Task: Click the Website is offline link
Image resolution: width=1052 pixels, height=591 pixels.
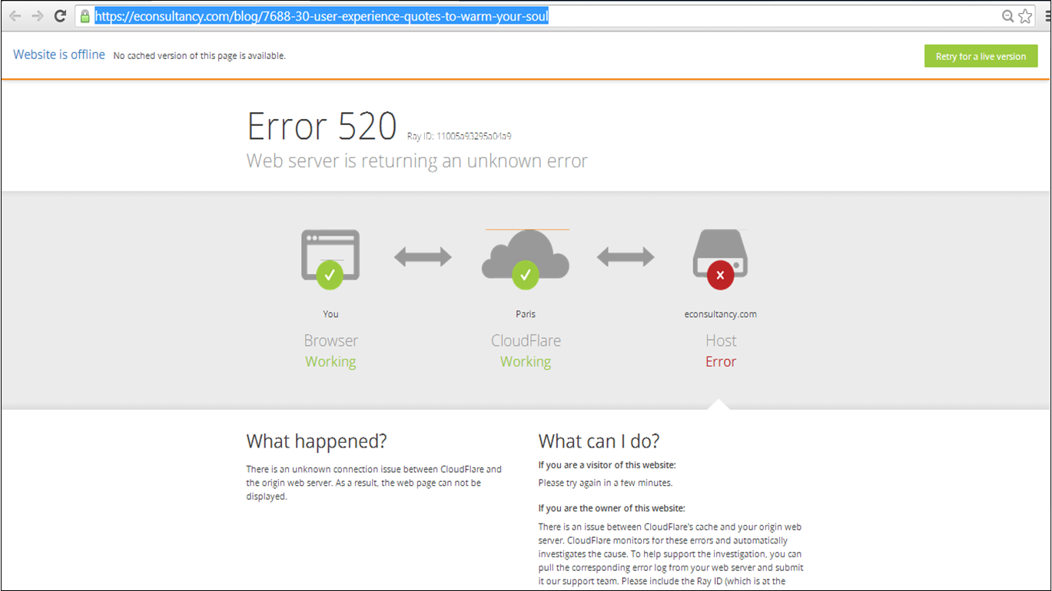Action: point(58,54)
